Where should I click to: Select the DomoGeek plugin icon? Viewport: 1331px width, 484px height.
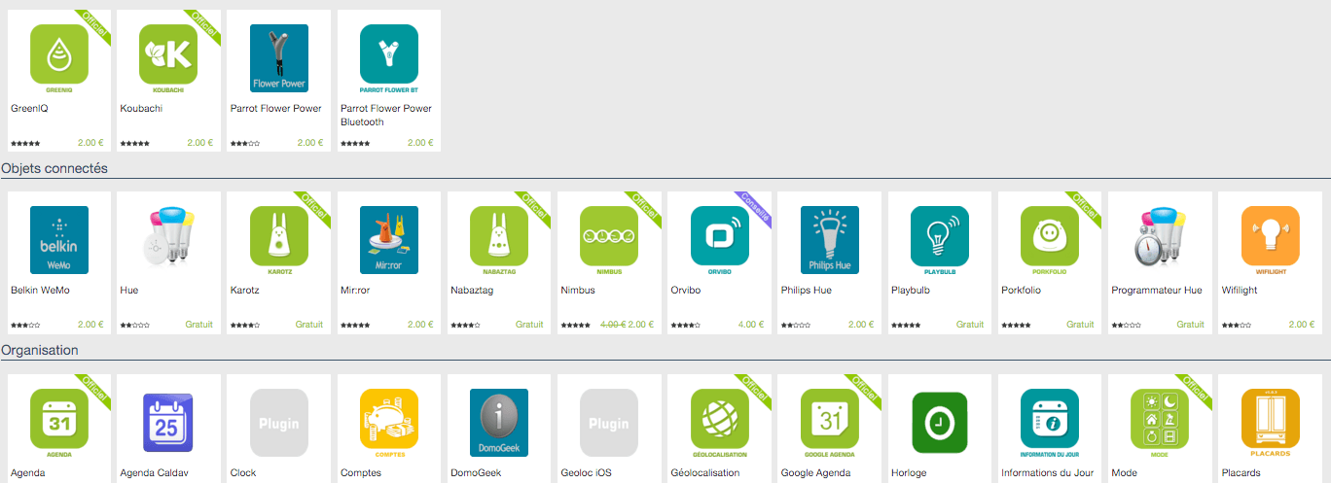point(499,423)
